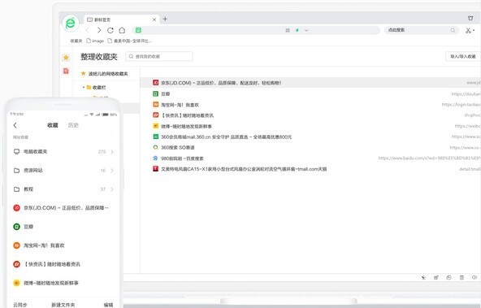Click the speaker icon in bottom status bar
481x308 pixels.
coord(474,278)
